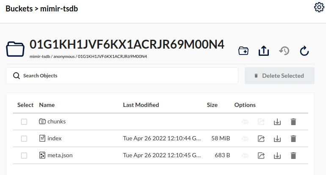Tick the checkbox for index
This screenshot has height=175, width=326.
pyautogui.click(x=24, y=139)
